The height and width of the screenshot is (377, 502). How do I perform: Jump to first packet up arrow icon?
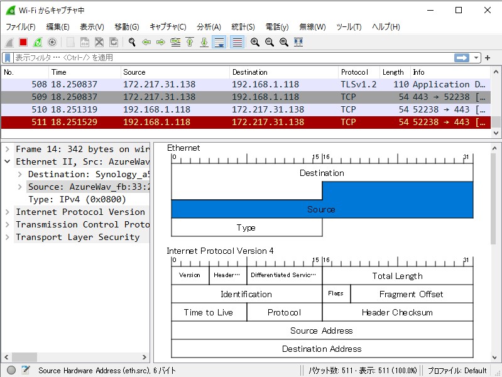190,42
